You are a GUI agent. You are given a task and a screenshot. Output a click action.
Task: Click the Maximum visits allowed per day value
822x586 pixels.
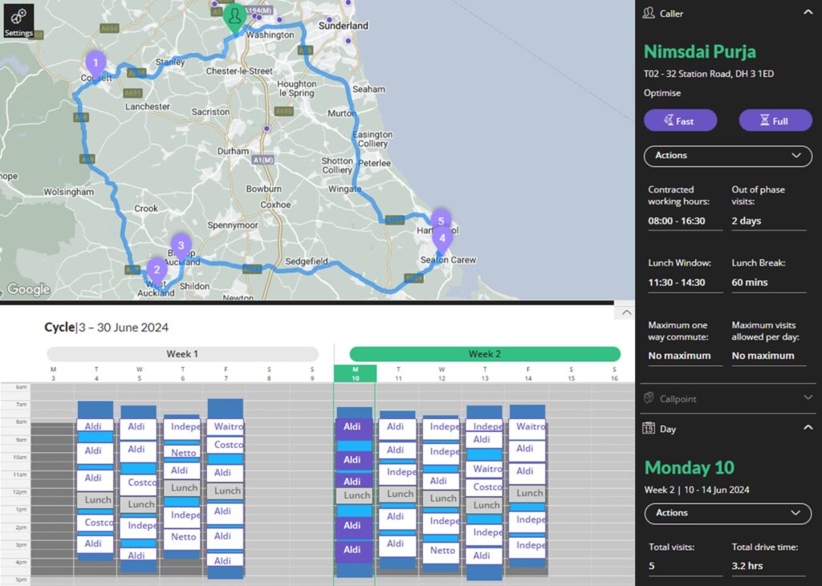763,356
